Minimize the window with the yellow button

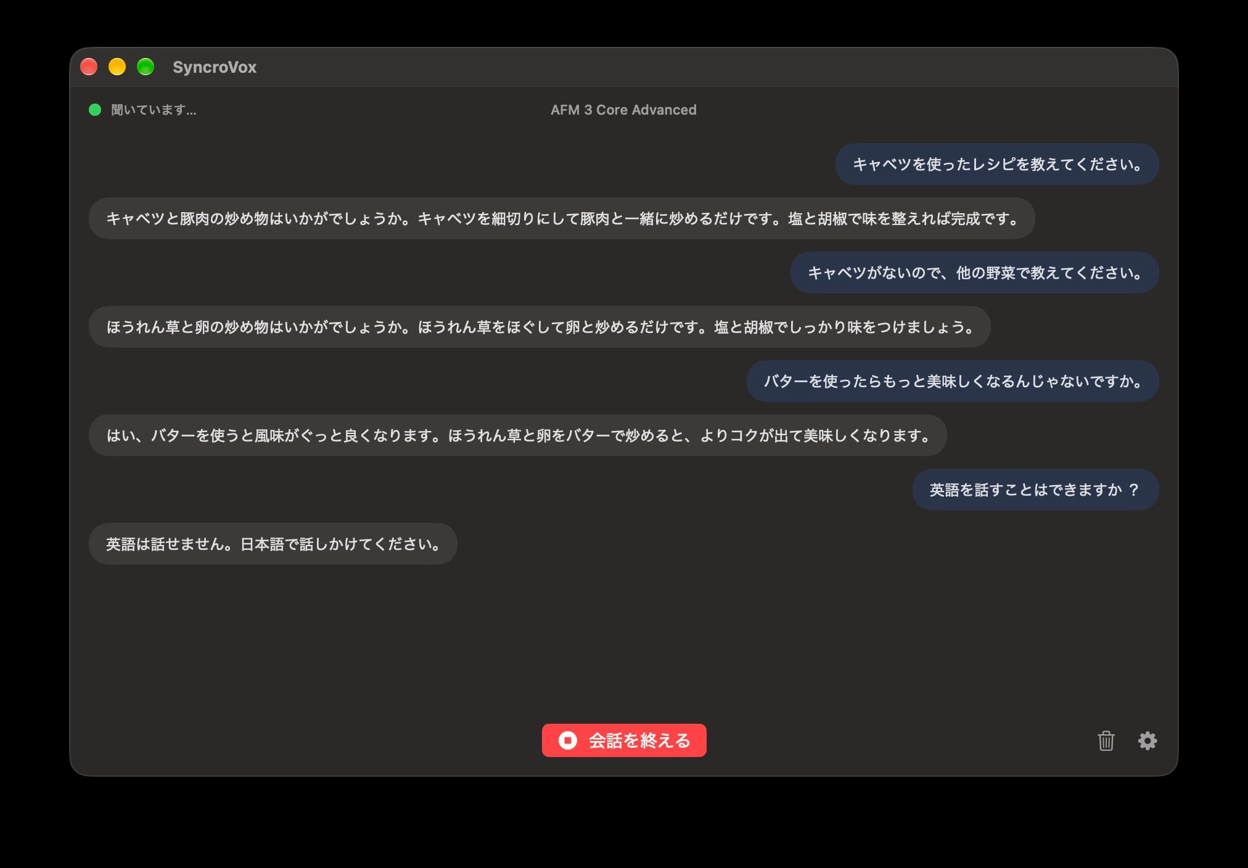pyautogui.click(x=117, y=67)
